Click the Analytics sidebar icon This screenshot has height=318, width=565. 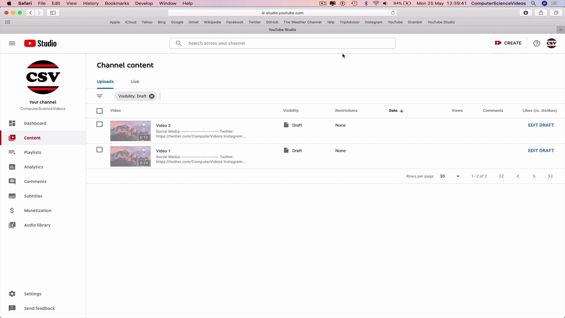pyautogui.click(x=12, y=167)
